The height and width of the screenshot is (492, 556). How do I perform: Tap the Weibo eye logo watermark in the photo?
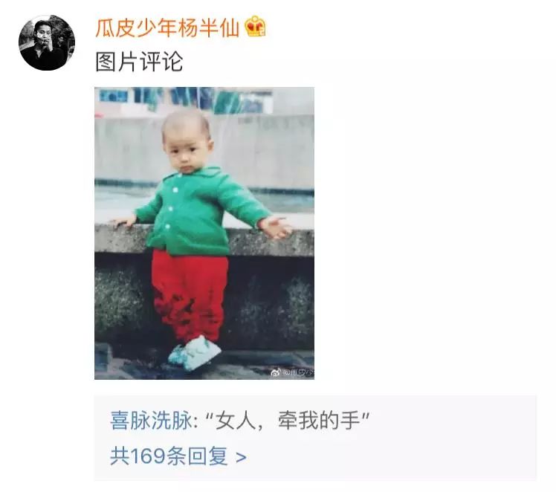click(x=276, y=372)
